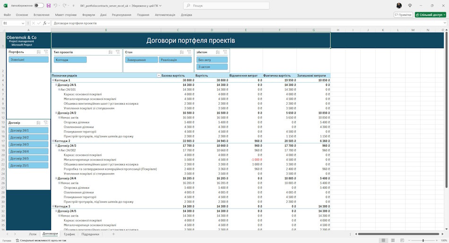Open the file name saved-location dropdown
The image size is (449, 243).
(160, 6)
